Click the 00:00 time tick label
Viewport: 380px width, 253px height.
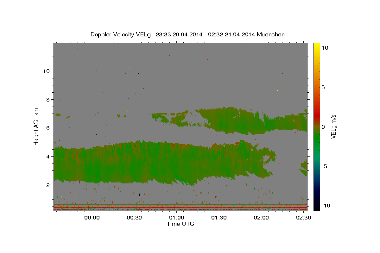tap(92, 218)
